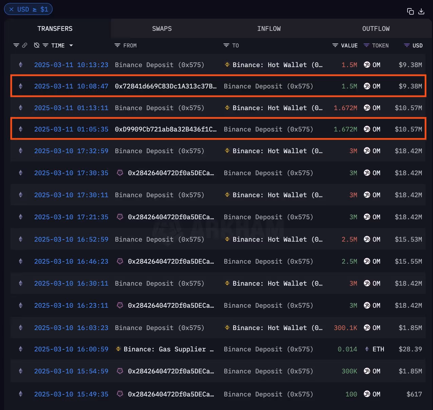Click the download export icon at top right
Image resolution: width=433 pixels, height=410 pixels.
pyautogui.click(x=421, y=11)
